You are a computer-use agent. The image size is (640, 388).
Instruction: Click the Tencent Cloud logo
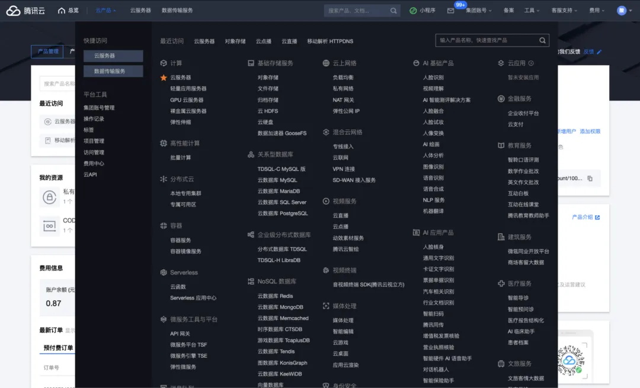(x=25, y=10)
